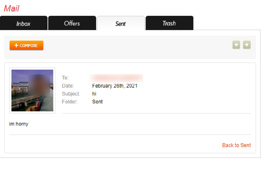264x186 pixels.
Task: Click the subject text 'hi'
Action: tap(94, 94)
